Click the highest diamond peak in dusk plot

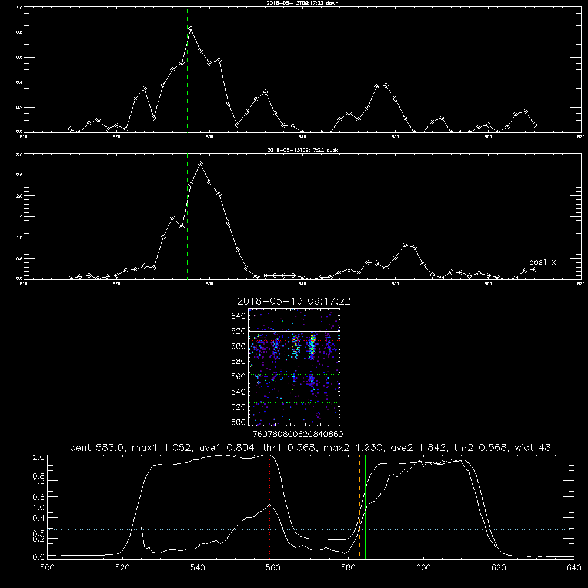201,164
